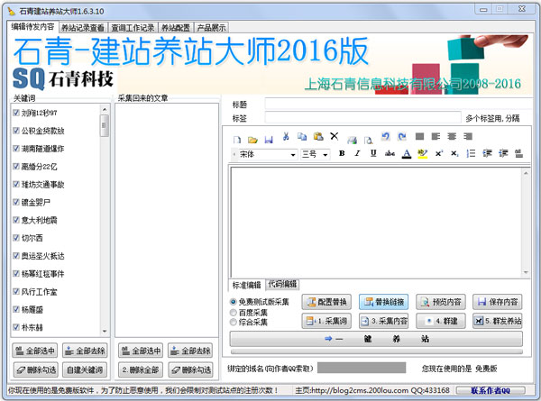This screenshot has width=541, height=401.
Task: Apply subscript formatting
Action: click(454, 153)
